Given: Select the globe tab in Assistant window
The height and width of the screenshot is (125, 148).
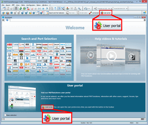Looking at the screenshot, I should (7, 20).
